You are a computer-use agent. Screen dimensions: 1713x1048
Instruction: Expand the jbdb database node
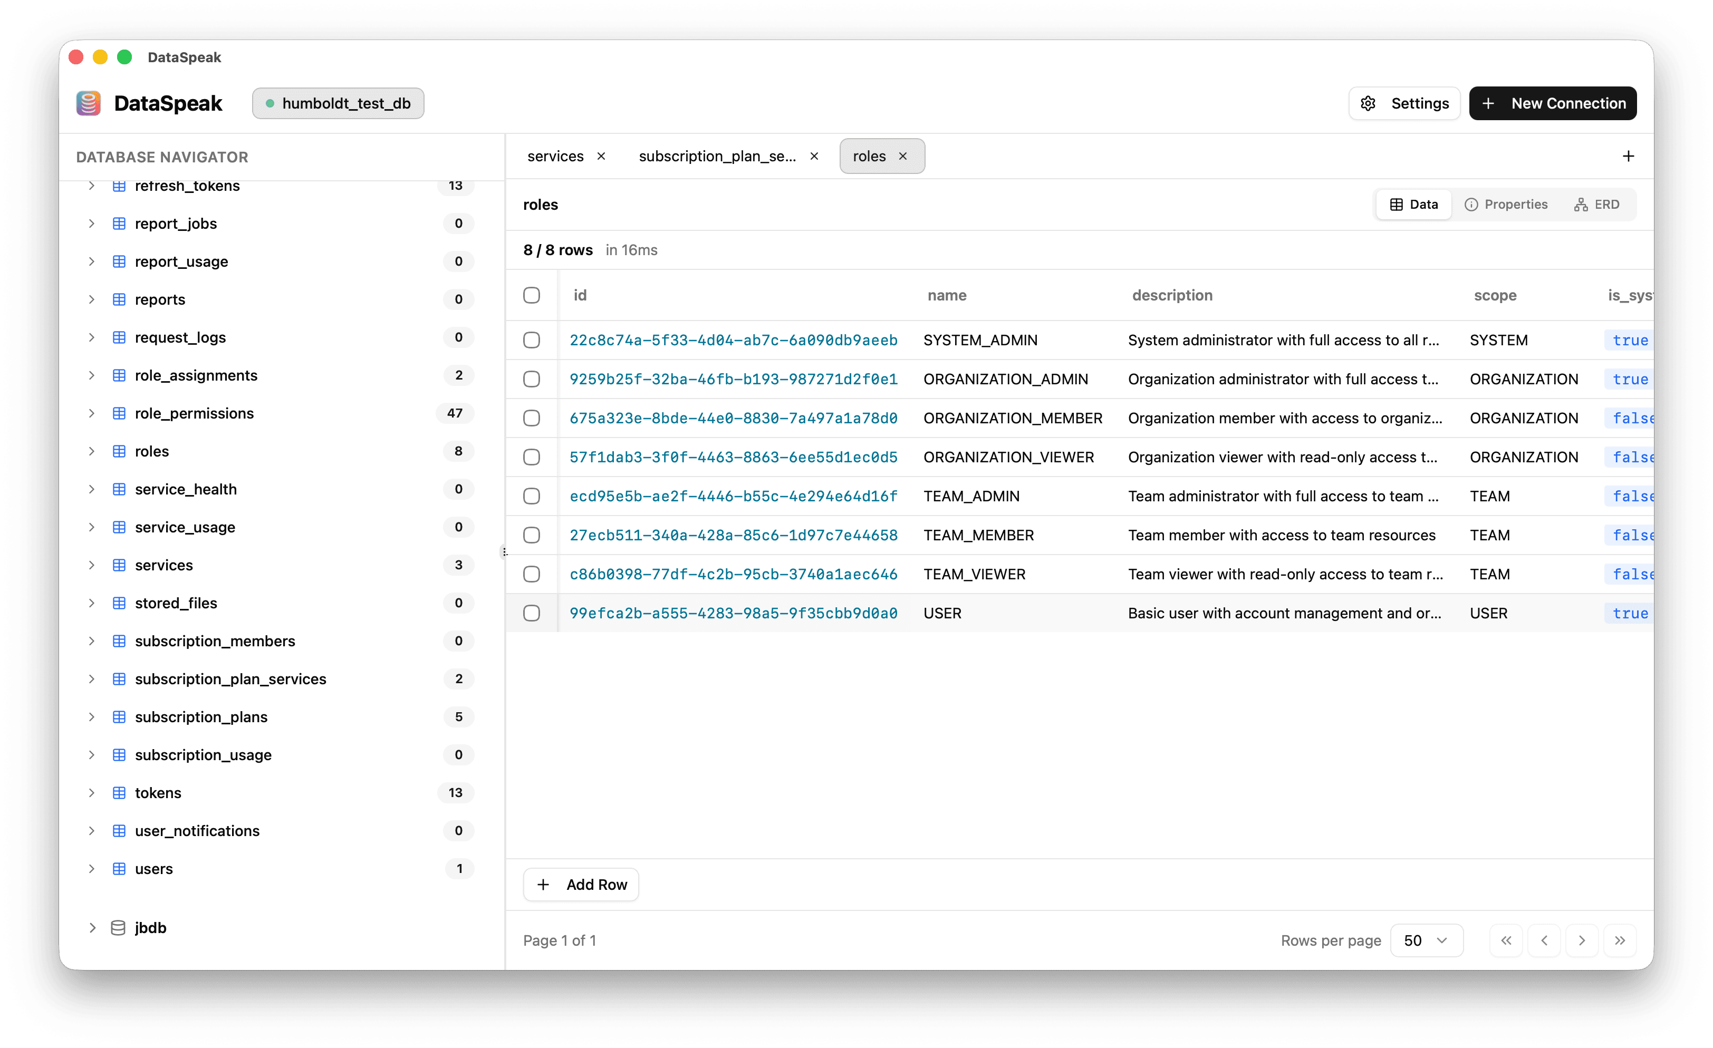click(92, 927)
